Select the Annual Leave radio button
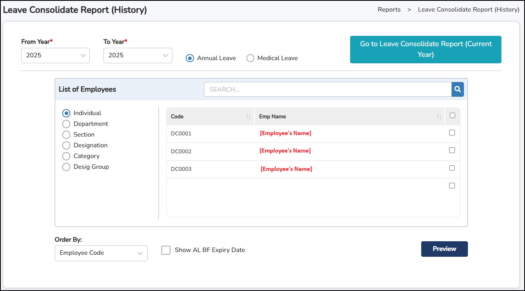Image resolution: width=525 pixels, height=291 pixels. pos(190,58)
